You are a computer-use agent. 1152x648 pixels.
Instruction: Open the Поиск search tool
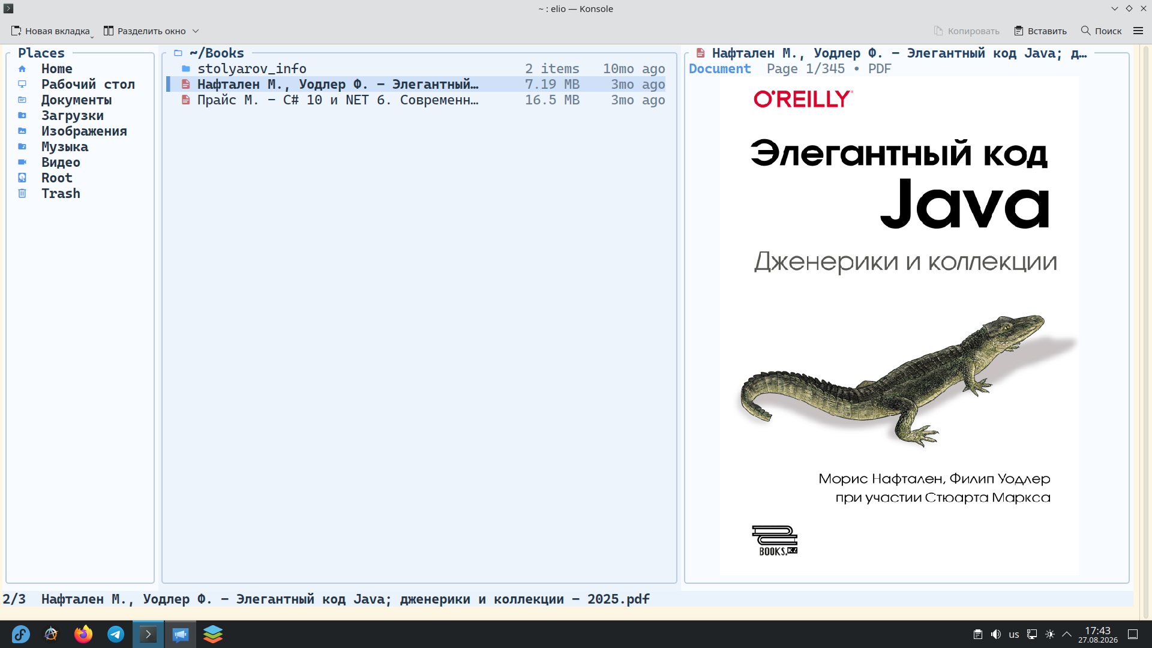pyautogui.click(x=1101, y=31)
